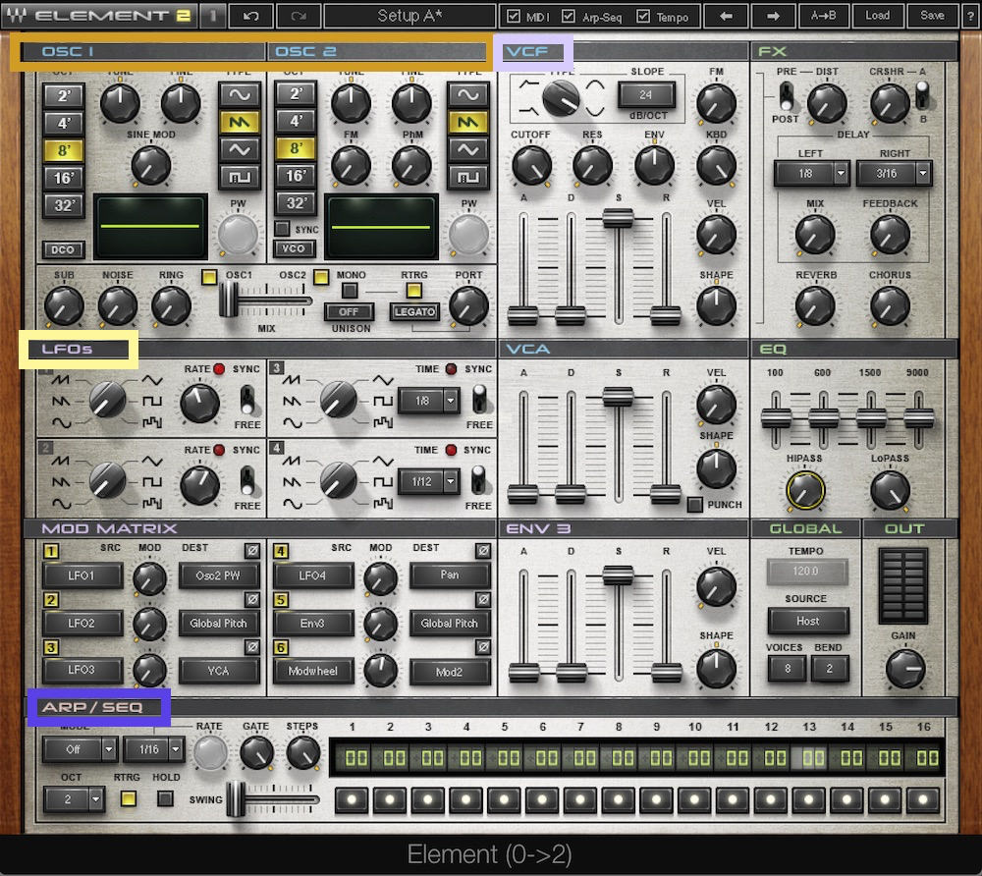
Task: Bypass mod matrix slot 2
Action: point(251,599)
